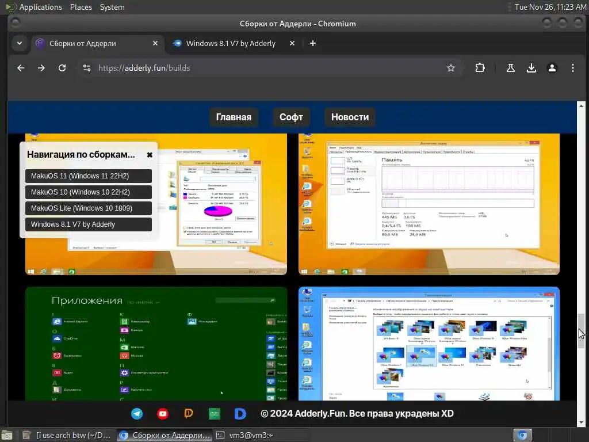Open the Task Manager memory screenshot thumbnail
The height and width of the screenshot is (442, 589).
429,204
